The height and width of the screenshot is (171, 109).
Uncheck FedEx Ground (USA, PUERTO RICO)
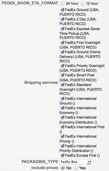(x=63, y=10)
